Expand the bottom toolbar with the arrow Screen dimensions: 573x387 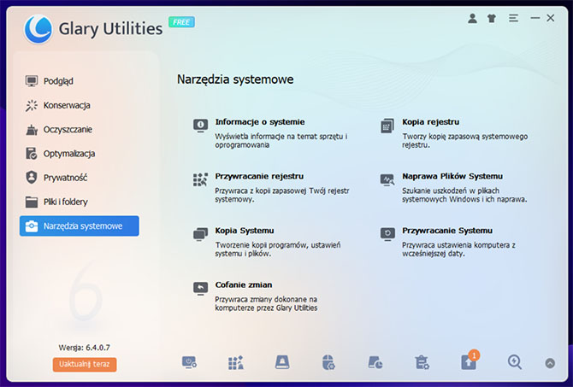pos(550,363)
